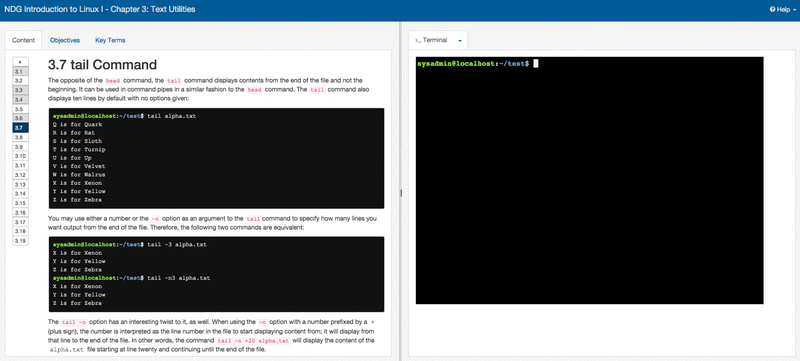
Task: Click the 'tail alpha.txt' example command
Action: (171, 116)
